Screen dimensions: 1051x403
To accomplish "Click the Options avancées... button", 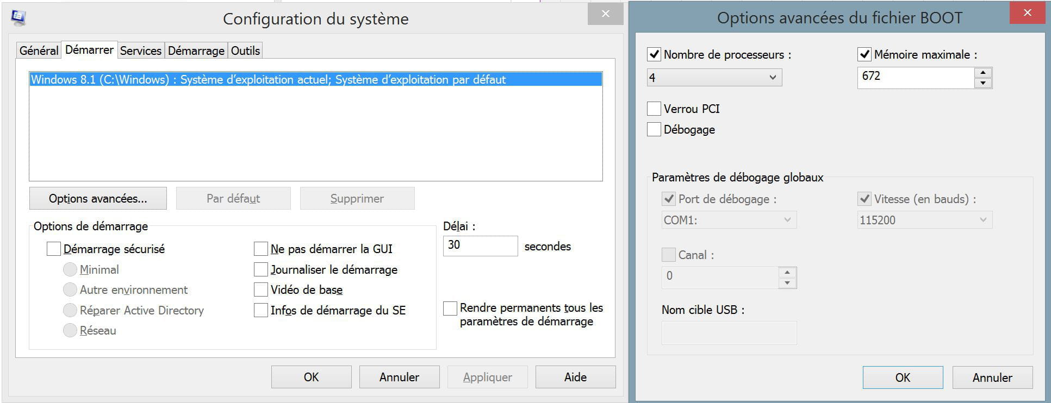I will pyautogui.click(x=98, y=198).
